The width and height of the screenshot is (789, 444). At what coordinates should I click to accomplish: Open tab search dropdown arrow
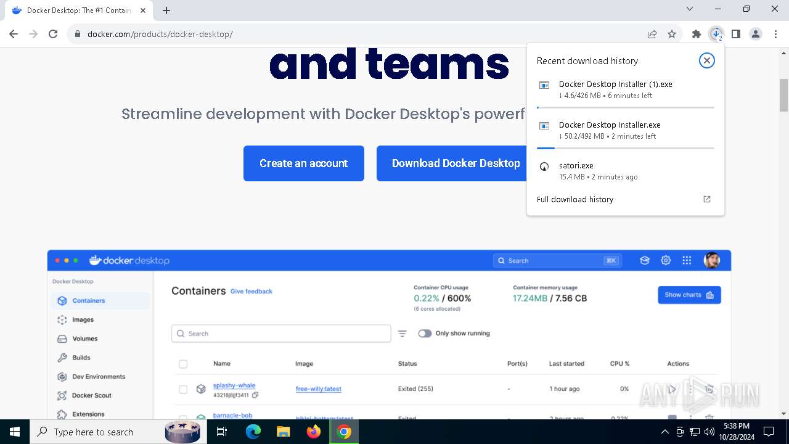(690, 9)
